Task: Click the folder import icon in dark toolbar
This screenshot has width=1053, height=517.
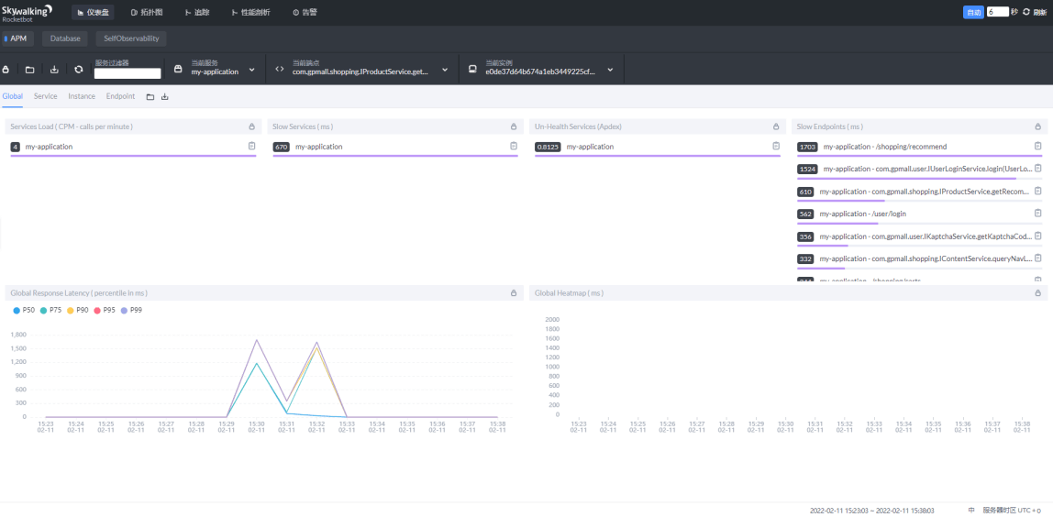Action: pos(29,69)
